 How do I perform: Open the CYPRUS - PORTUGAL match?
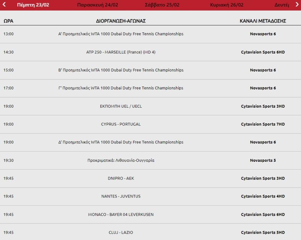pos(121,124)
